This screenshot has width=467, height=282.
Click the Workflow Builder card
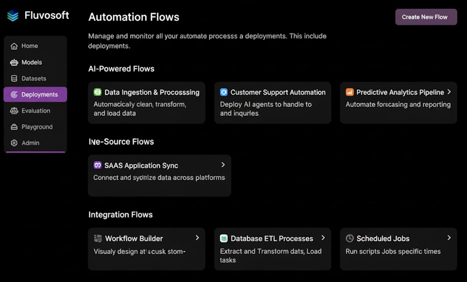[x=146, y=249]
